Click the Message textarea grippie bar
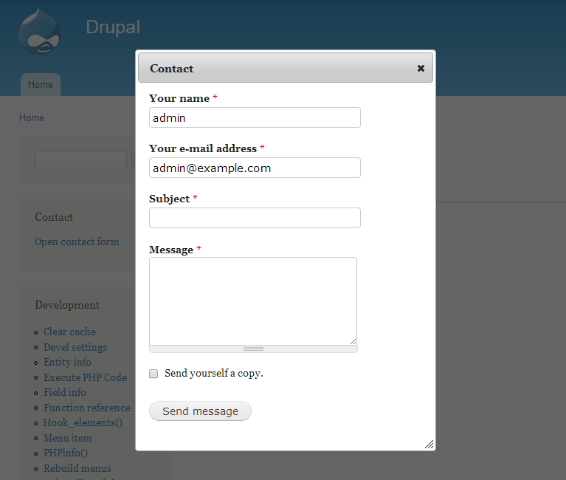Viewport: 566px width, 480px height. (253, 349)
